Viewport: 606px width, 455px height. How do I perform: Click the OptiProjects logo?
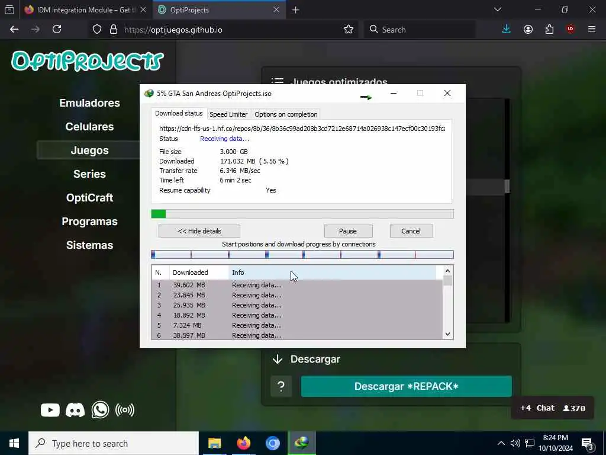click(88, 61)
